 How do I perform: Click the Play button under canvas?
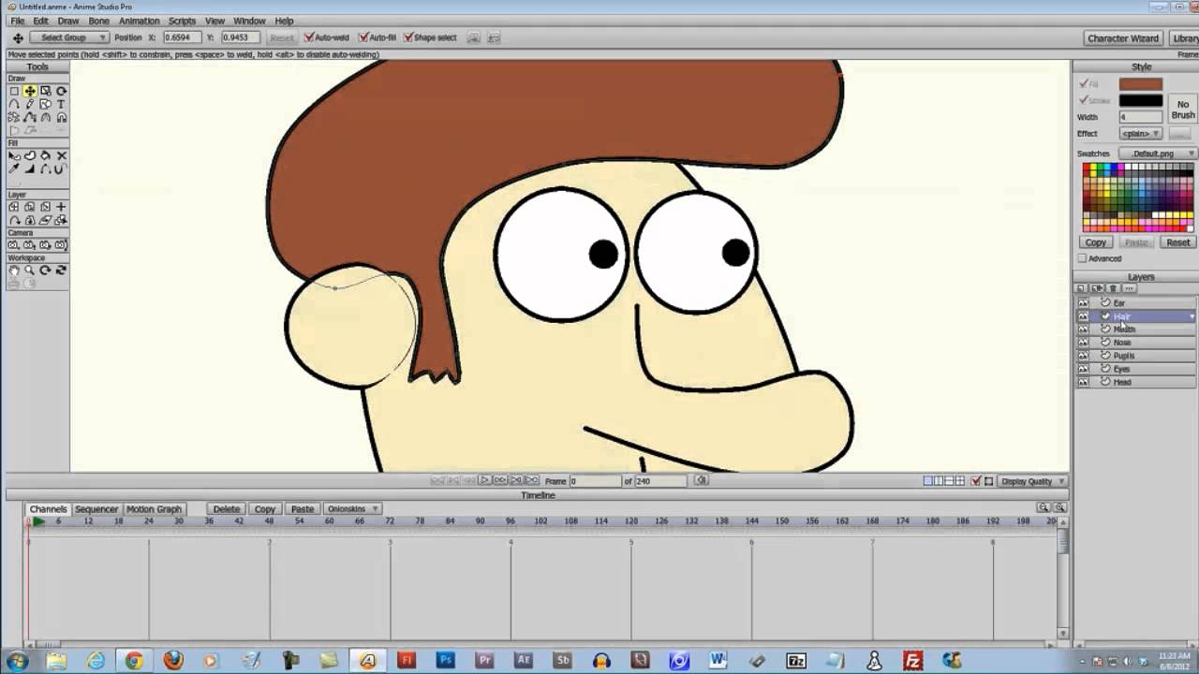[484, 480]
